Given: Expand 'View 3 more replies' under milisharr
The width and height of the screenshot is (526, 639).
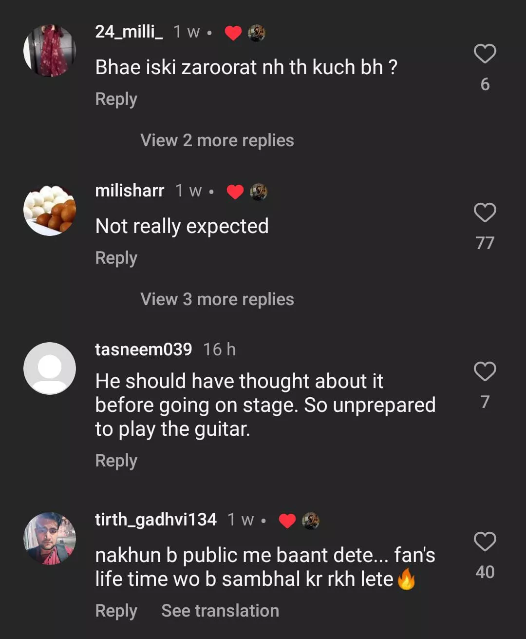Looking at the screenshot, I should tap(217, 299).
